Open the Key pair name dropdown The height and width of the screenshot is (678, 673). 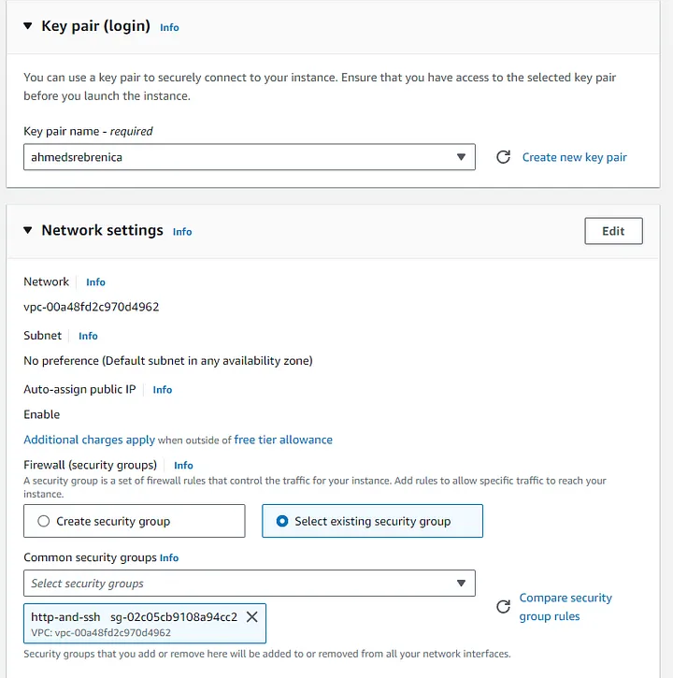pyautogui.click(x=249, y=157)
